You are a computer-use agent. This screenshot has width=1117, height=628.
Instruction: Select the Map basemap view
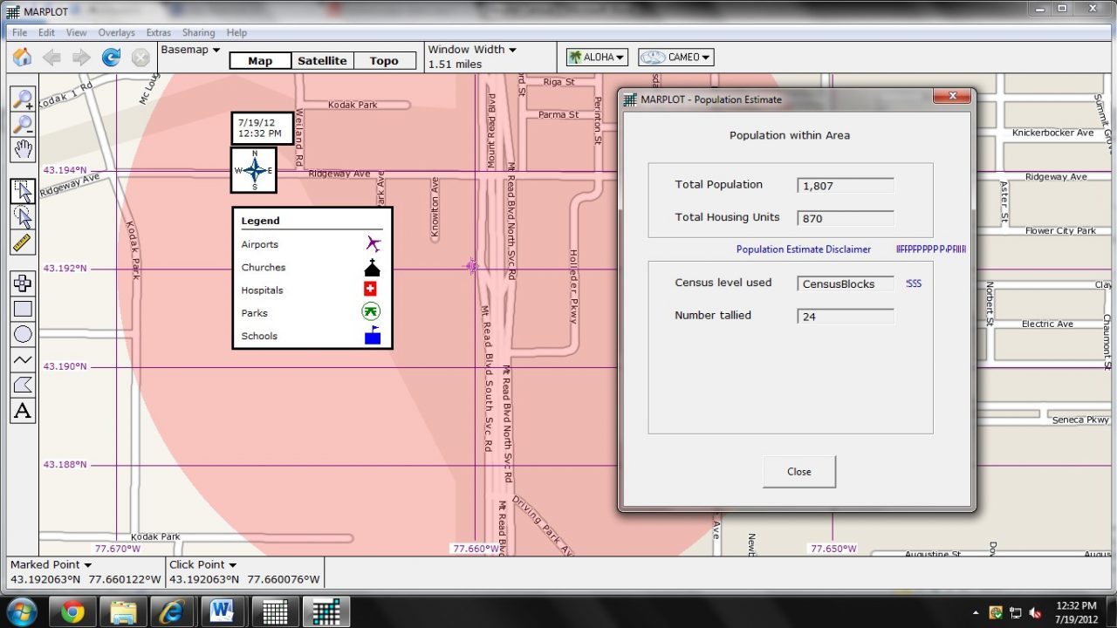[x=260, y=61]
